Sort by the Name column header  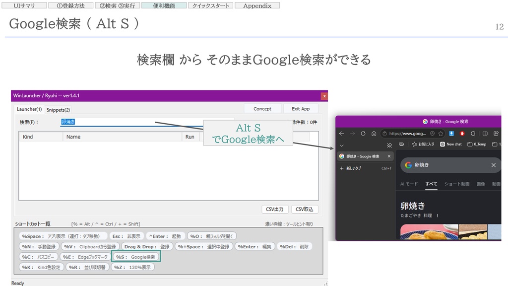pos(122,137)
